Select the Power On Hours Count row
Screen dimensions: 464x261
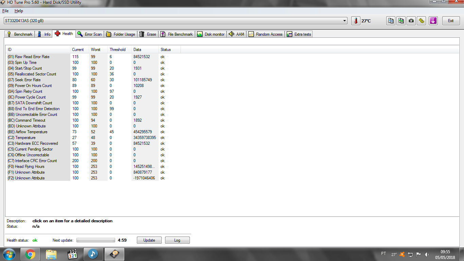click(x=93, y=86)
